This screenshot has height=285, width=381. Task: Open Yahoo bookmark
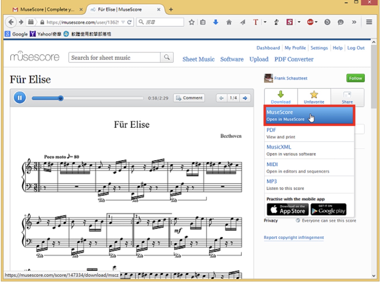tap(46, 34)
